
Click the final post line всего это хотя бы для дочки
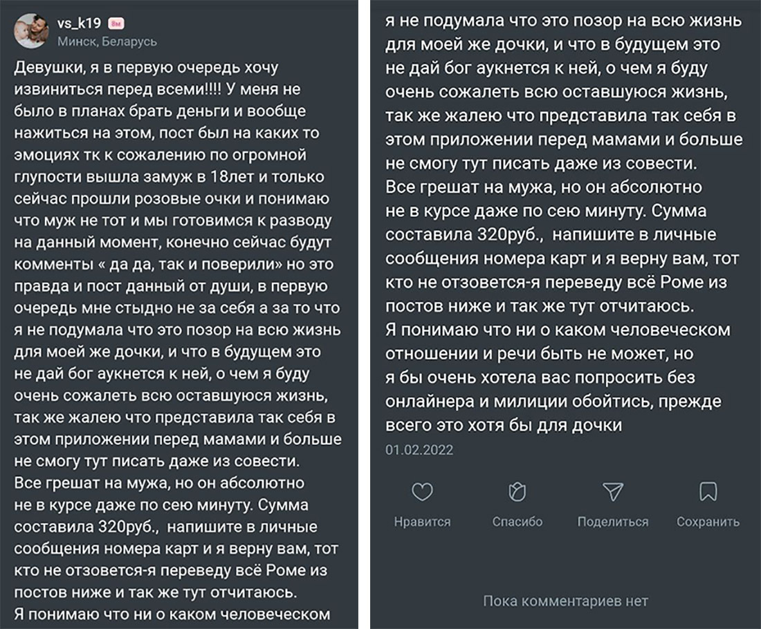click(504, 425)
